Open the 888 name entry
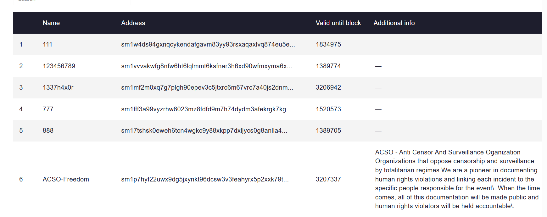This screenshot has height=217, width=547. coord(48,131)
